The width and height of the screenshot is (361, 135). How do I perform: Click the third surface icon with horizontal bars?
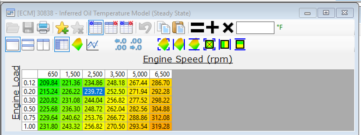coord(194,44)
